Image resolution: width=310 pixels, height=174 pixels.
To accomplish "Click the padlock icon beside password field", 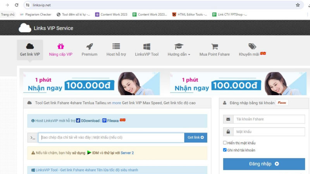I will click(x=228, y=132).
